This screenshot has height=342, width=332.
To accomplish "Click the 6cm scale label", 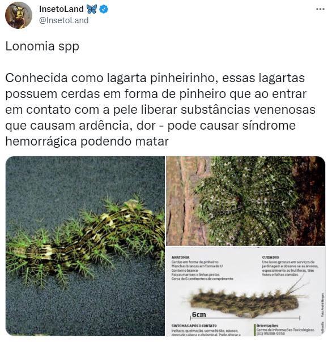I will point(199,314).
